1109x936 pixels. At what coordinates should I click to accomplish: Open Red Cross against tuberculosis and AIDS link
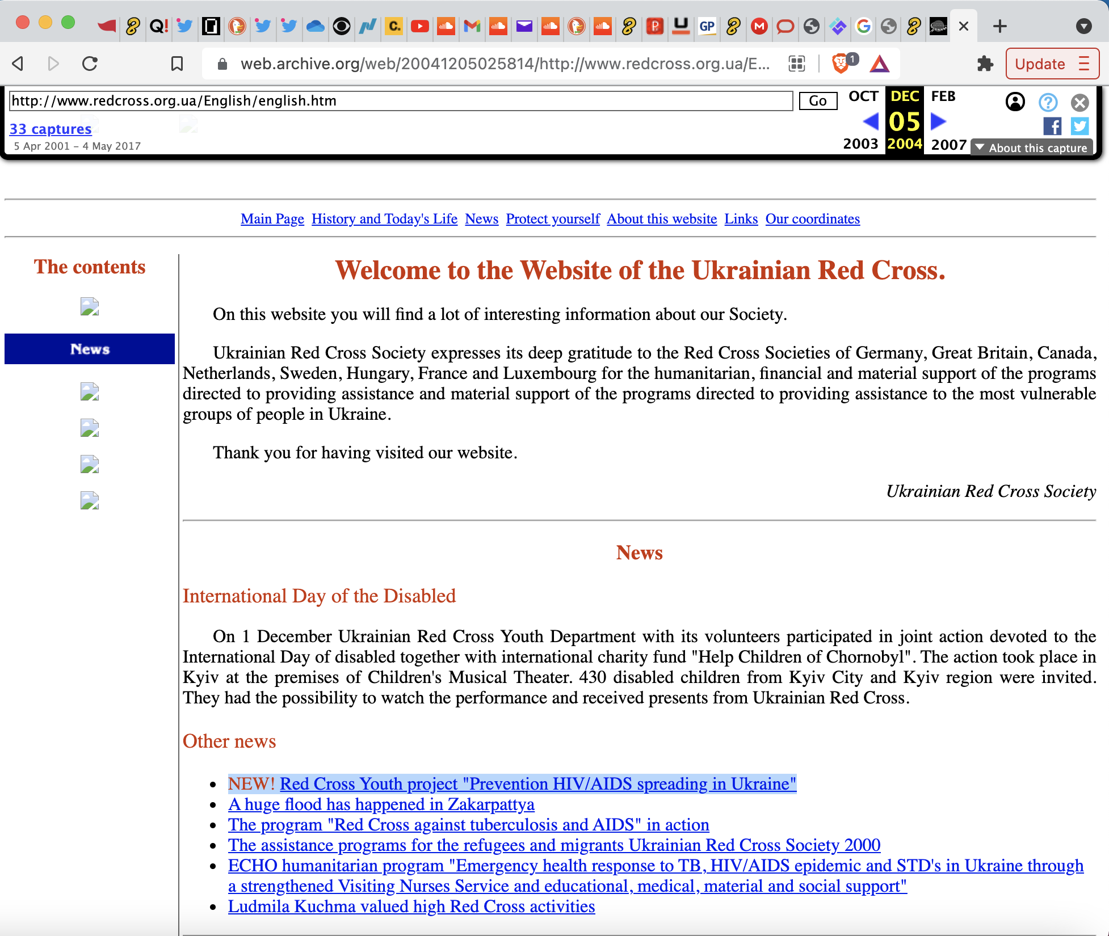tap(469, 825)
